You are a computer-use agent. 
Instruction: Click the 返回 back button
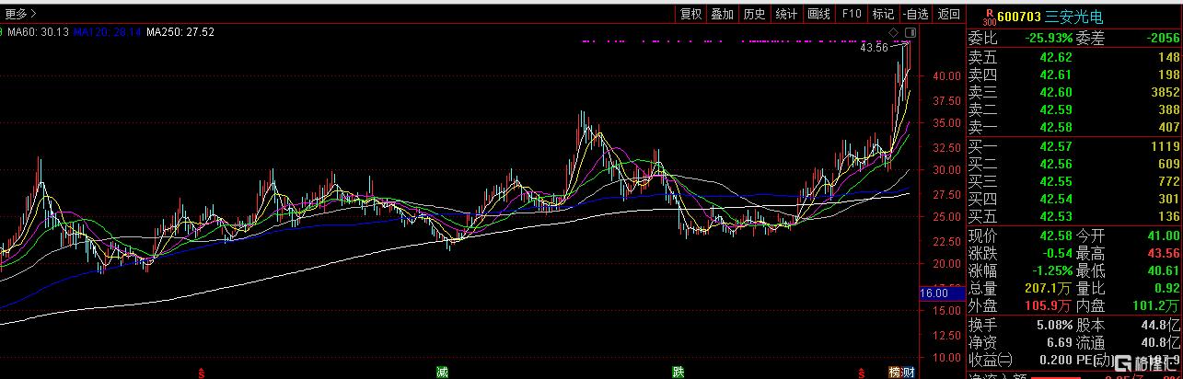pos(948,14)
